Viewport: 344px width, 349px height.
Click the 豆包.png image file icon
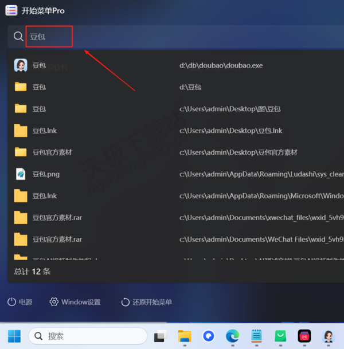[21, 174]
